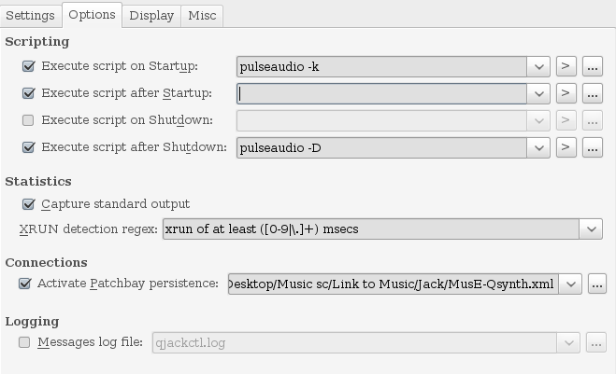
Task: Click '>' button beside after Startup script
Action: point(566,93)
